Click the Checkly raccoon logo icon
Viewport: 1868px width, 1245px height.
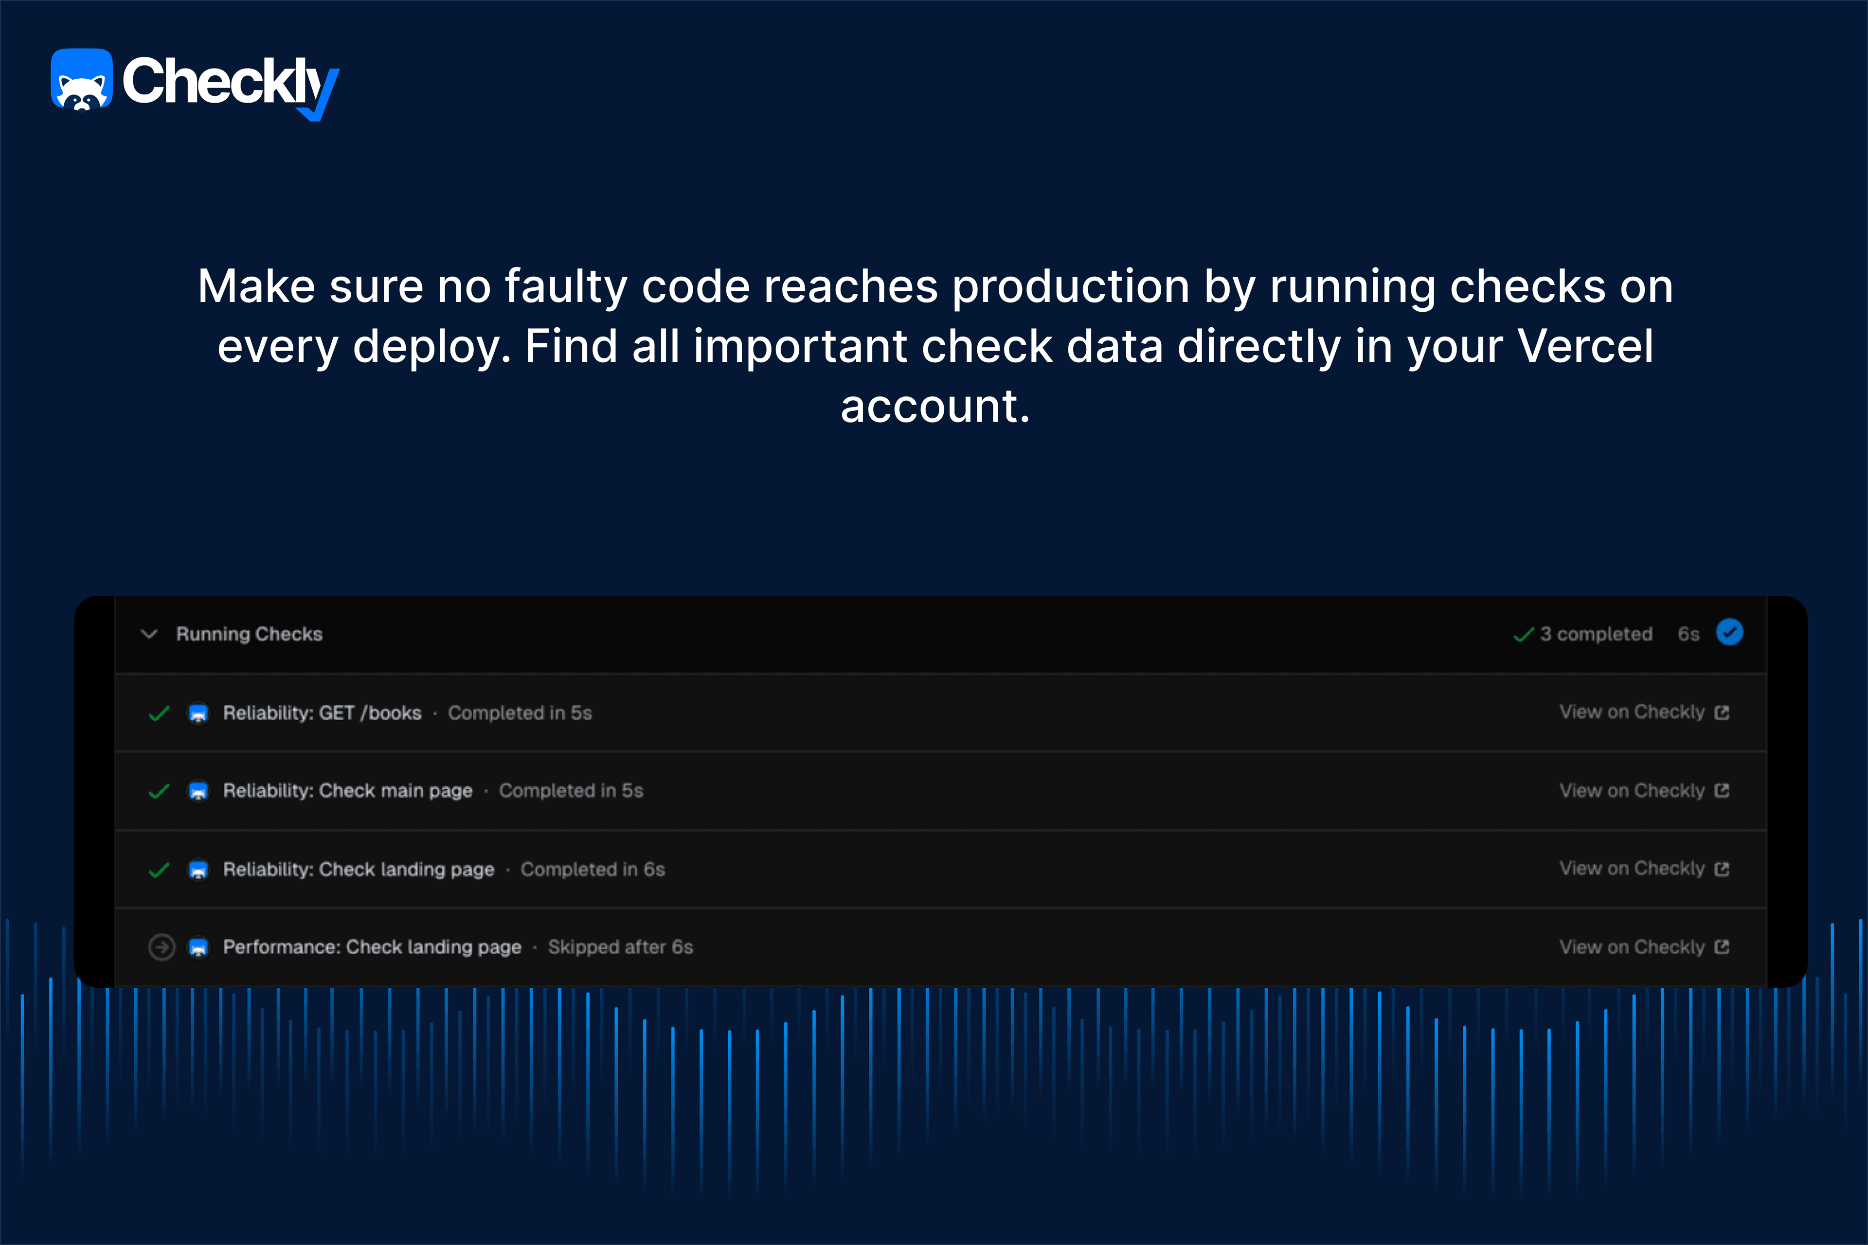pos(82,80)
